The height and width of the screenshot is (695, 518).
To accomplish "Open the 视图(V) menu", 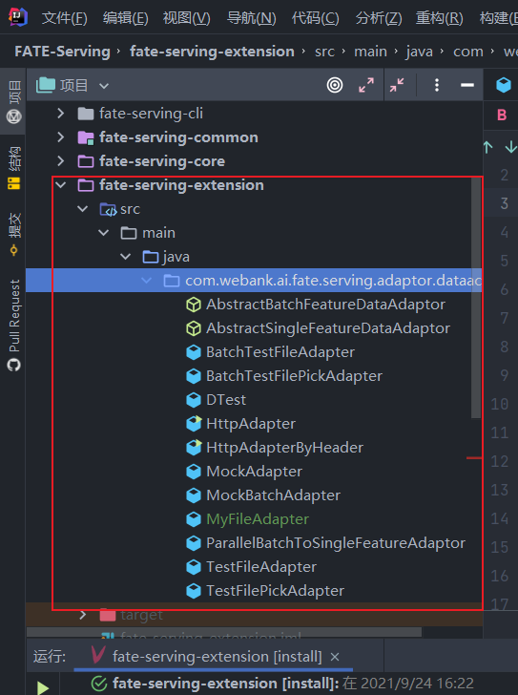I will [187, 18].
